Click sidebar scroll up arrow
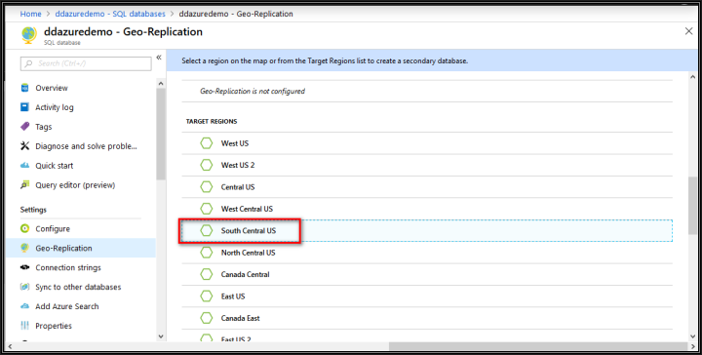The width and height of the screenshot is (702, 355). point(161,83)
